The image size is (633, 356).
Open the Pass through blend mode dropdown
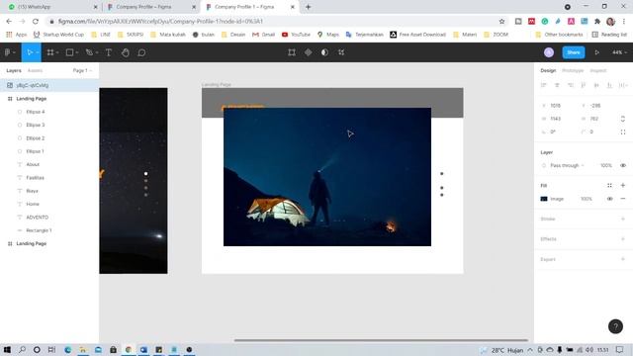567,165
